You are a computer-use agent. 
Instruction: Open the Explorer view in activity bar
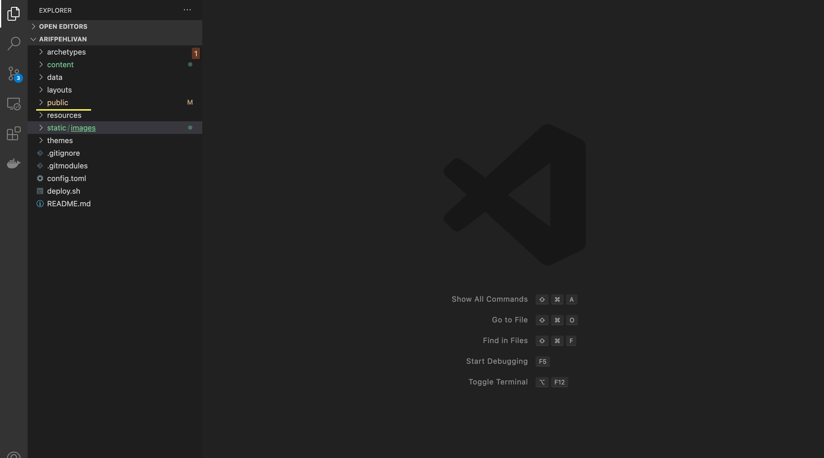(14, 14)
